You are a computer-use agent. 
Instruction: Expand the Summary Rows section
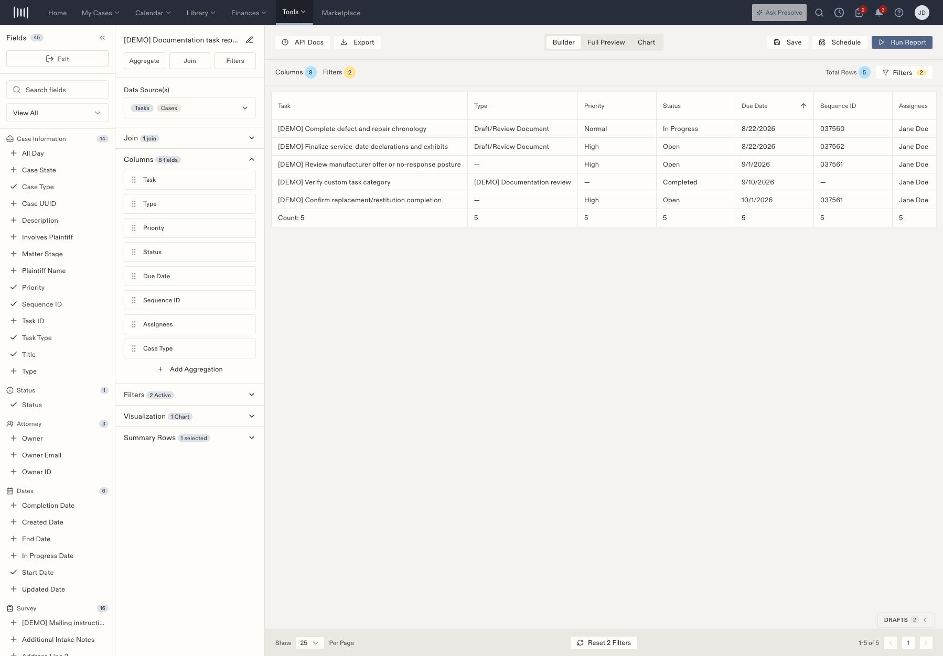pyautogui.click(x=190, y=438)
